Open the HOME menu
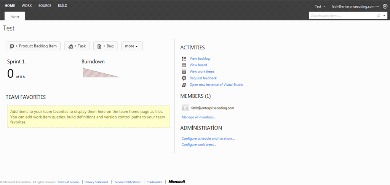The image size is (390, 185). [10, 6]
